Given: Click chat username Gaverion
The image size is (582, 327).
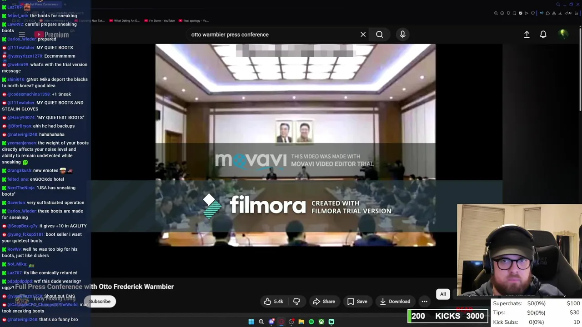Looking at the screenshot, I should click(16, 203).
